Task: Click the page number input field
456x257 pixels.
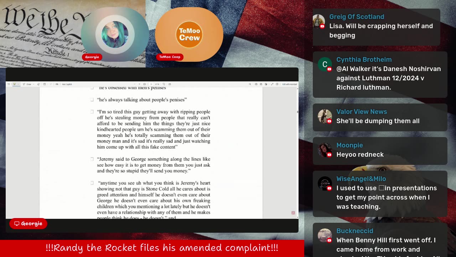Action: click(x=151, y=84)
